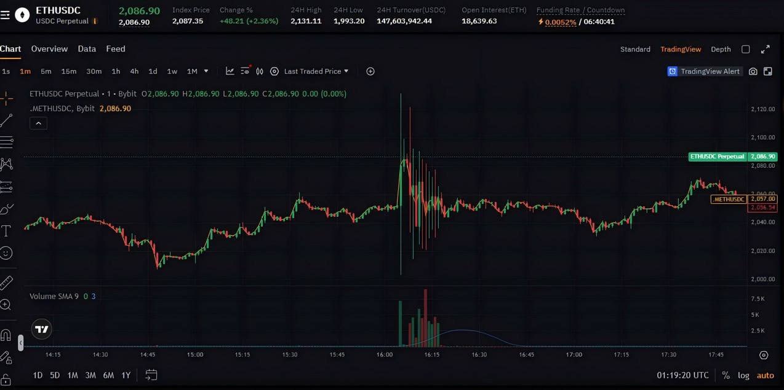Click the TradingView logo on chart
Image resolution: width=784 pixels, height=390 pixels.
tap(42, 330)
